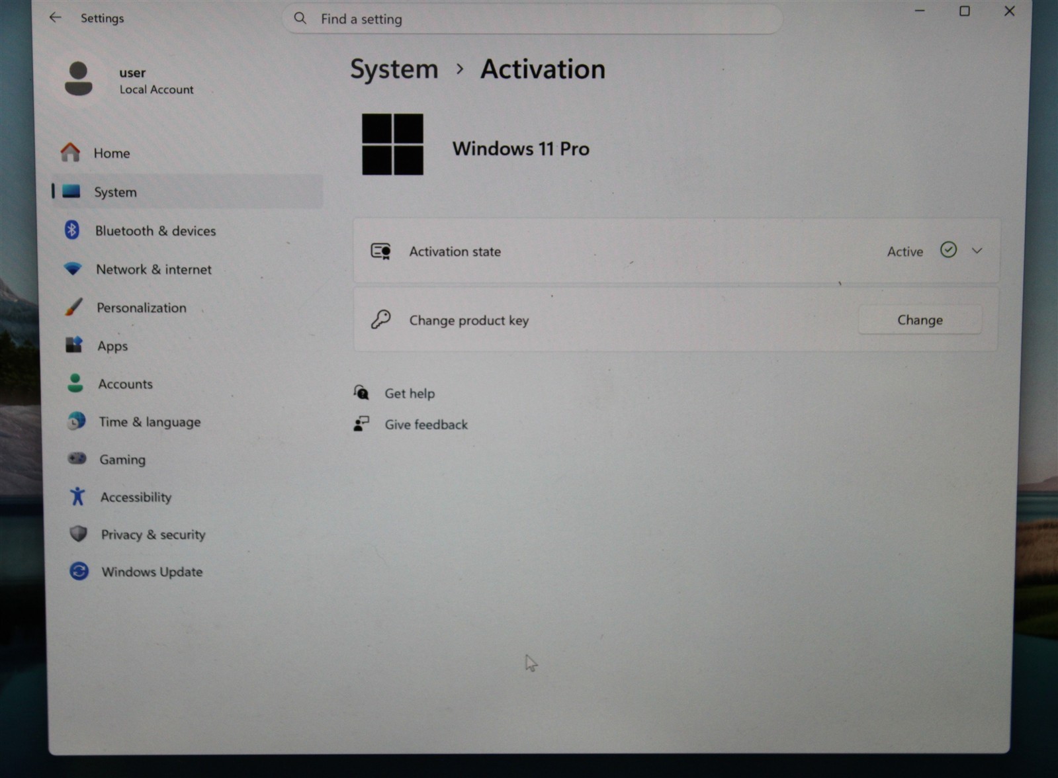Viewport: 1058px width, 778px height.
Task: Open the Give feedback link
Action: [426, 424]
